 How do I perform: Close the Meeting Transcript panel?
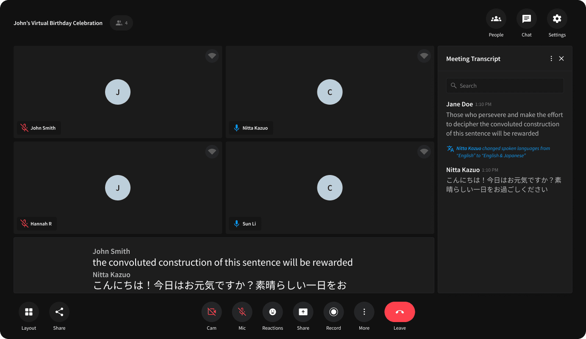561,58
